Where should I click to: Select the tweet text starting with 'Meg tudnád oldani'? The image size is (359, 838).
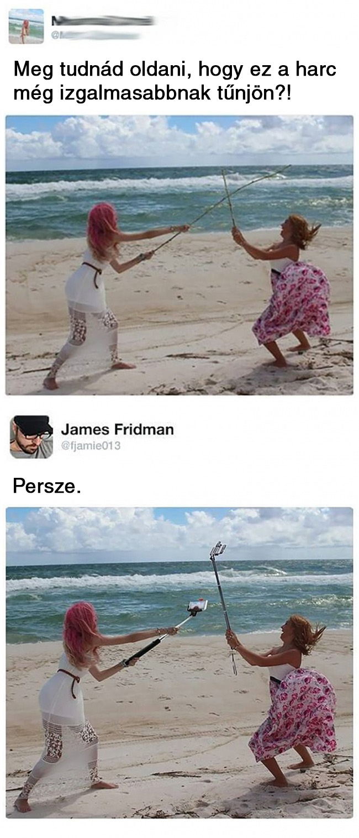pyautogui.click(x=175, y=82)
